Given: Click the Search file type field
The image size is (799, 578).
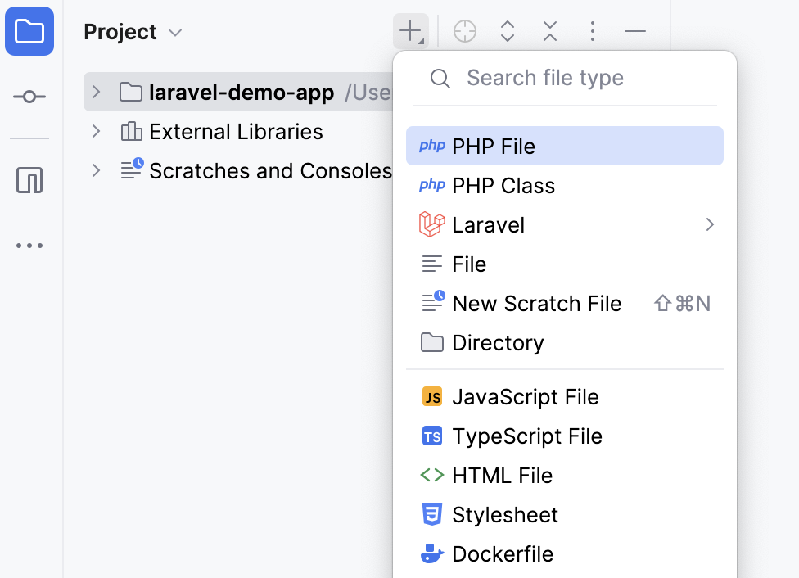Looking at the screenshot, I should [573, 78].
